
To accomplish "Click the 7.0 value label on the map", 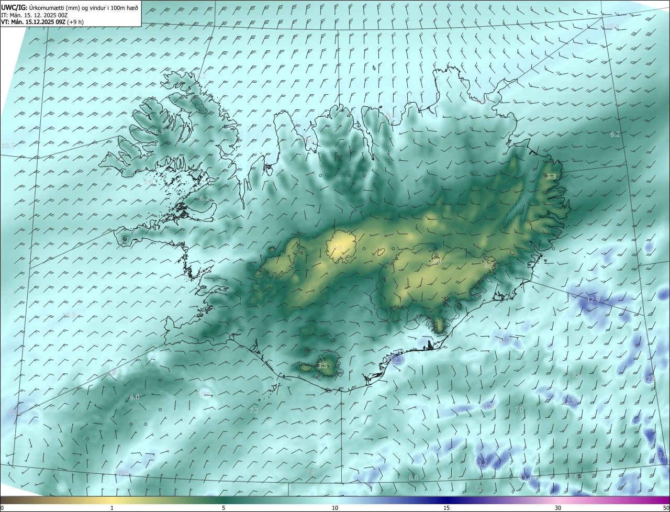I will 519,409.
